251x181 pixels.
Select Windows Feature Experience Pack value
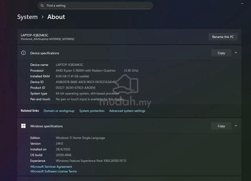(91, 161)
